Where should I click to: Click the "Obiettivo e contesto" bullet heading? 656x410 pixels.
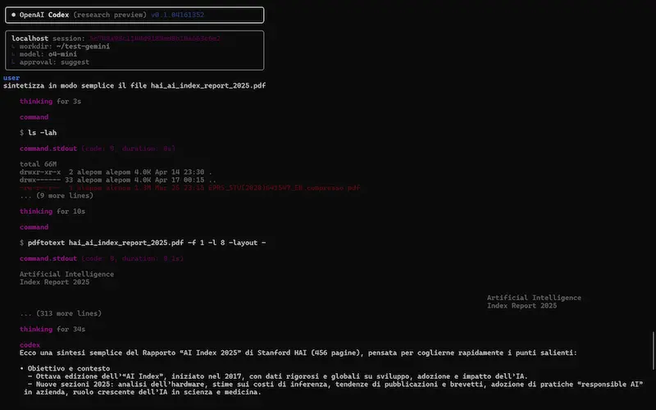65,368
